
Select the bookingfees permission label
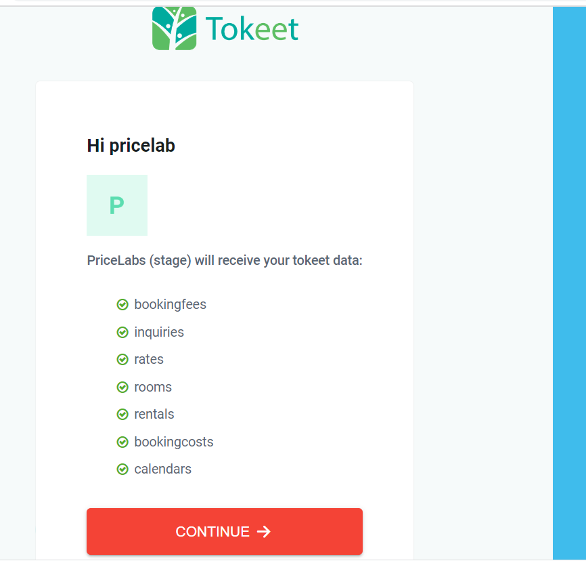tap(170, 304)
